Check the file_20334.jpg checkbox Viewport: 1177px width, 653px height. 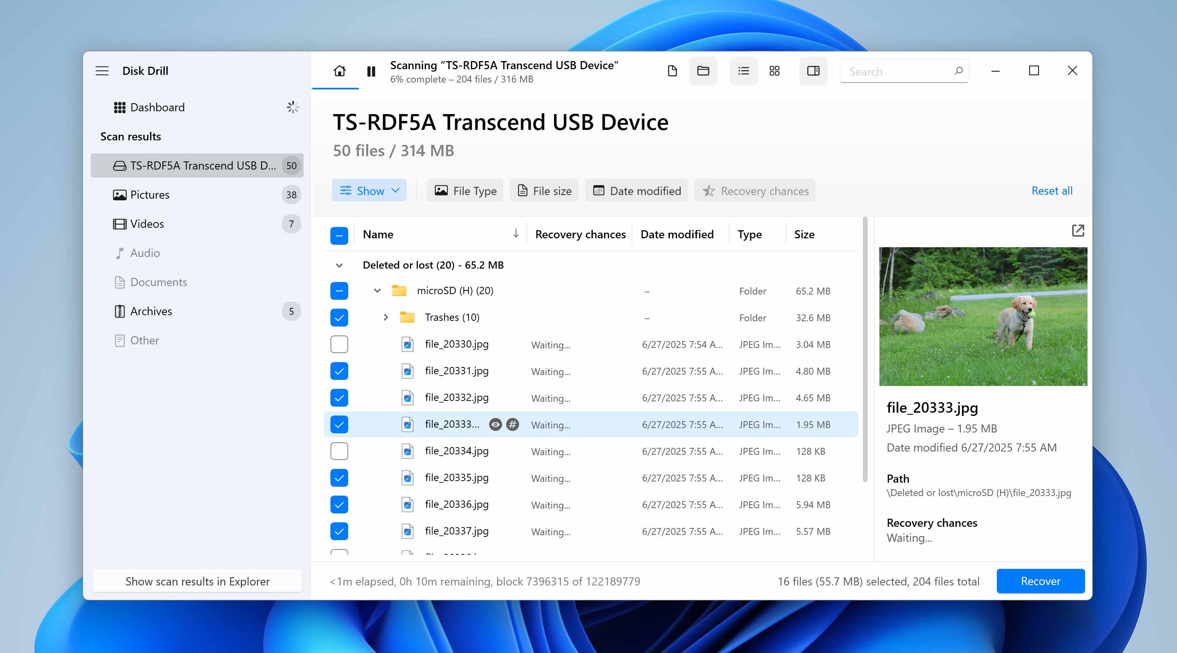coord(339,451)
